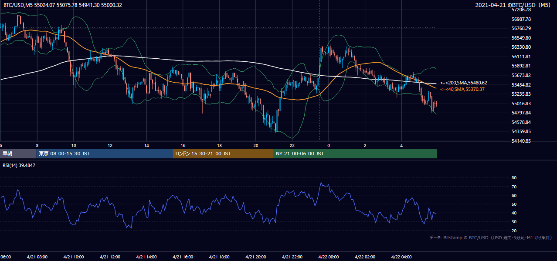Click hour tick 0 under price chart
Viewport: 557px width, 261px height.
coord(329,146)
